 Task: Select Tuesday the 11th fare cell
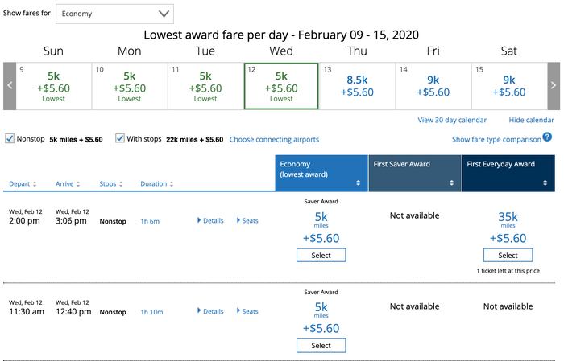[x=205, y=86]
